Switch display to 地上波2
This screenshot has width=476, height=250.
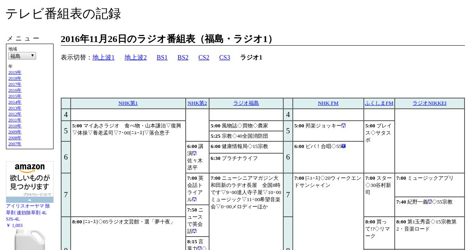(x=136, y=58)
